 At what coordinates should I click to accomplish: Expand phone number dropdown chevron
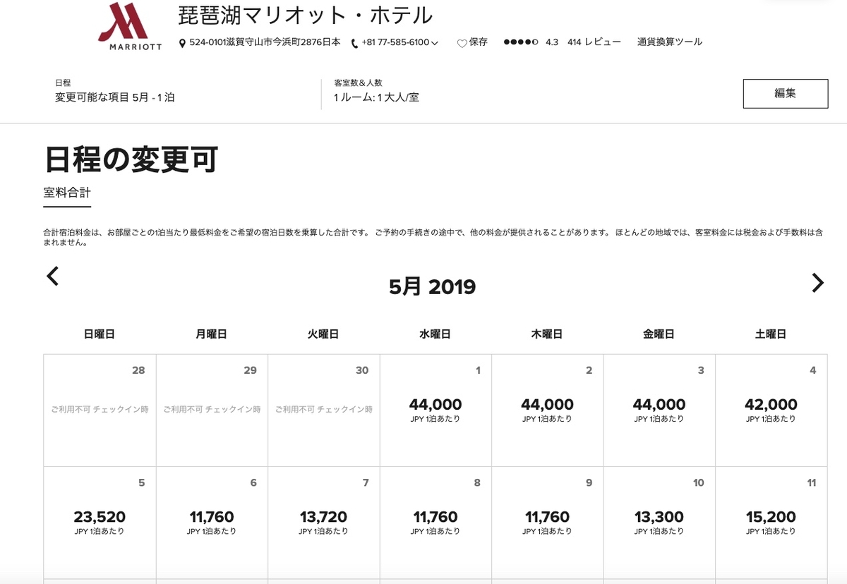click(435, 43)
